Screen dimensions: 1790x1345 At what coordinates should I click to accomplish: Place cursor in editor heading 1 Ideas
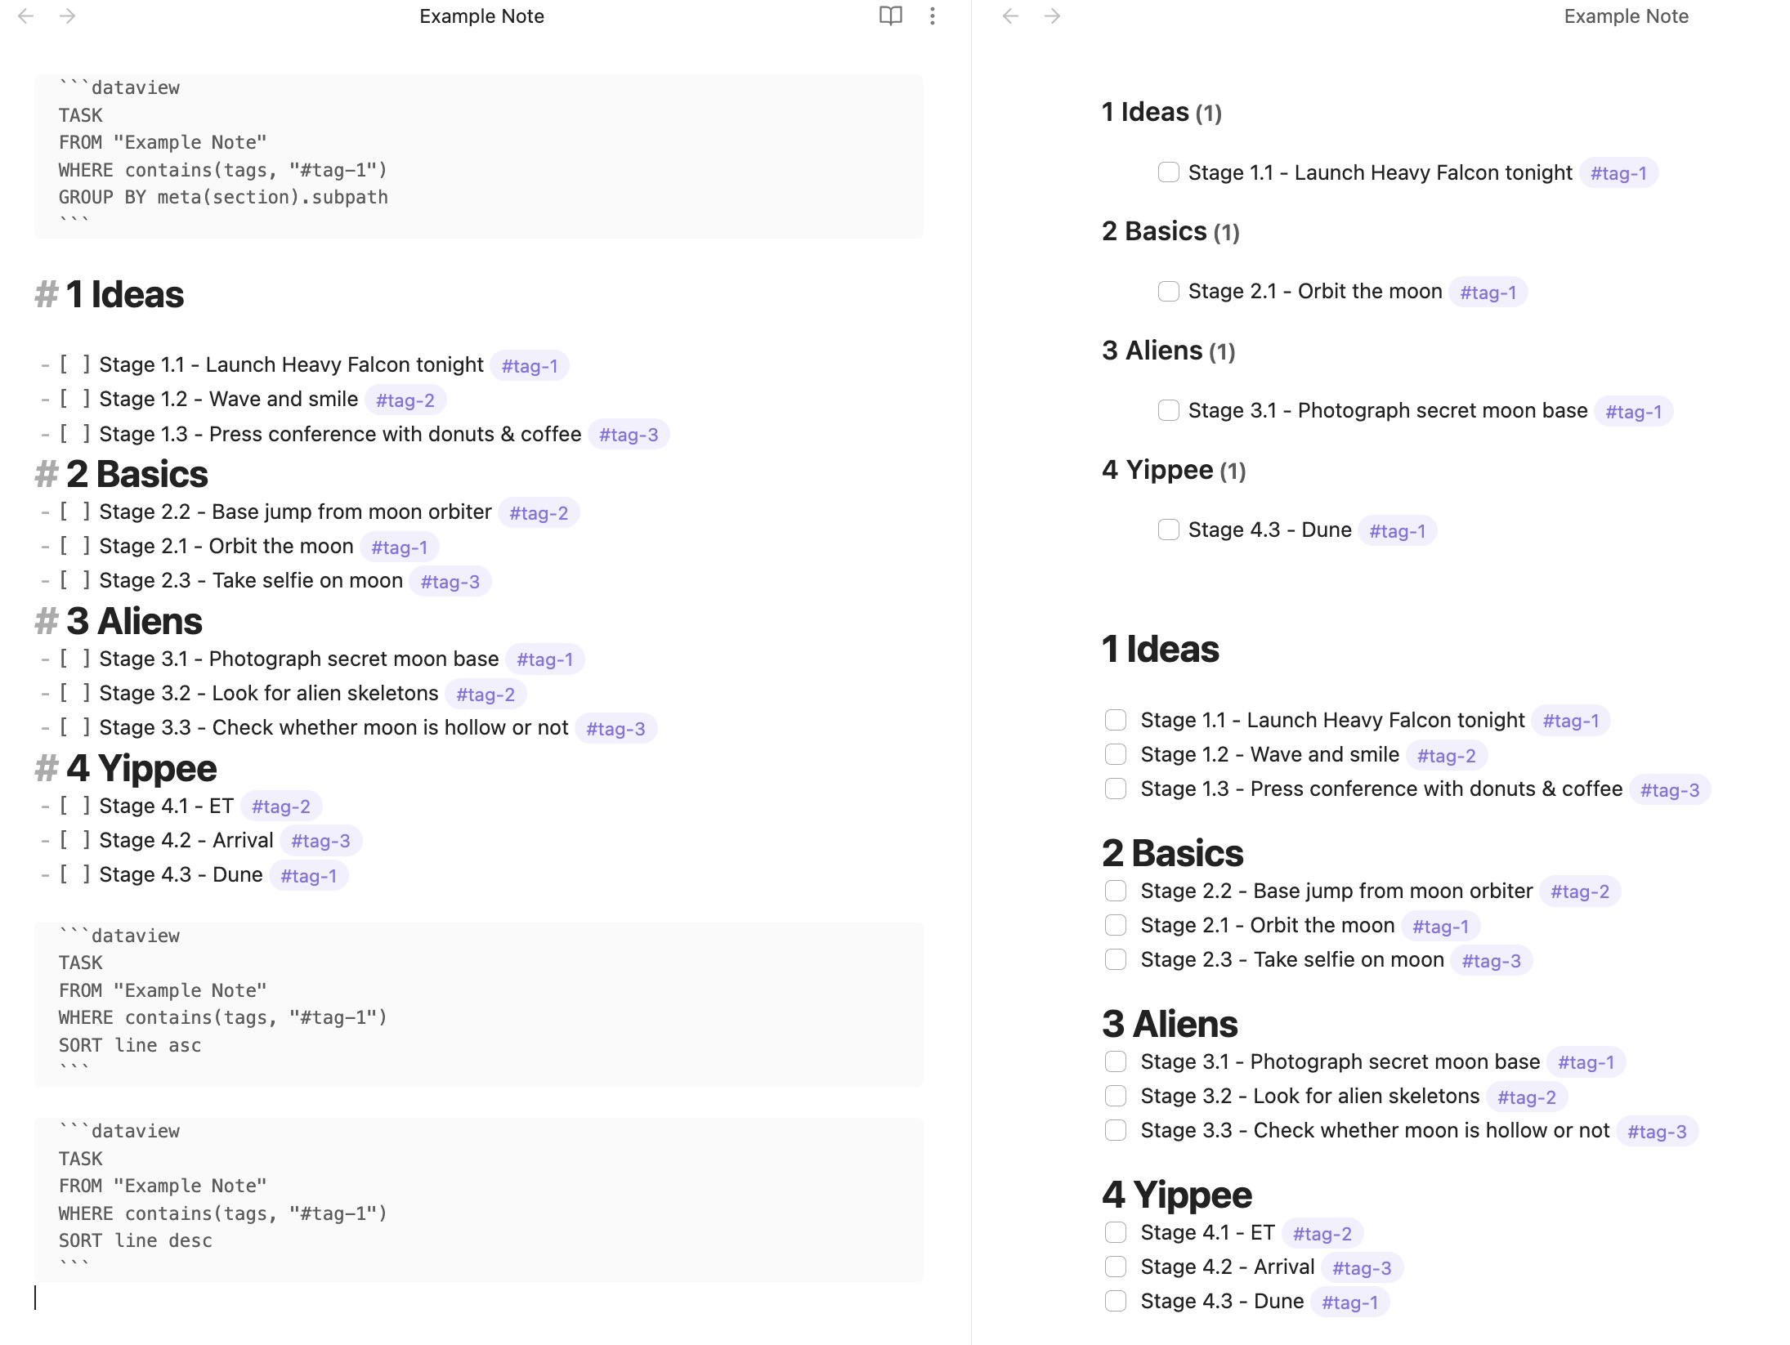click(125, 294)
